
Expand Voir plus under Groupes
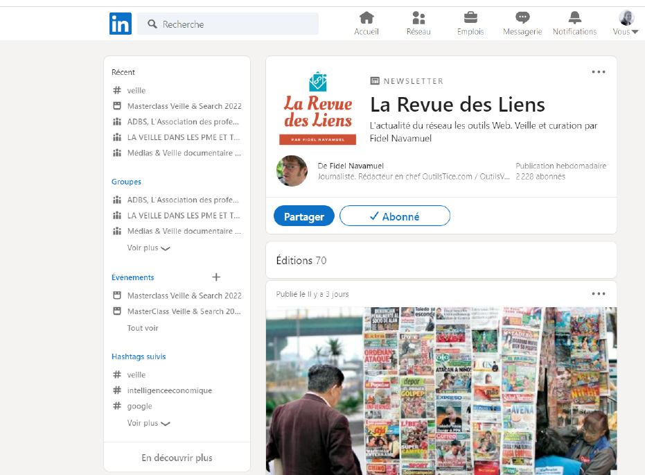[148, 248]
